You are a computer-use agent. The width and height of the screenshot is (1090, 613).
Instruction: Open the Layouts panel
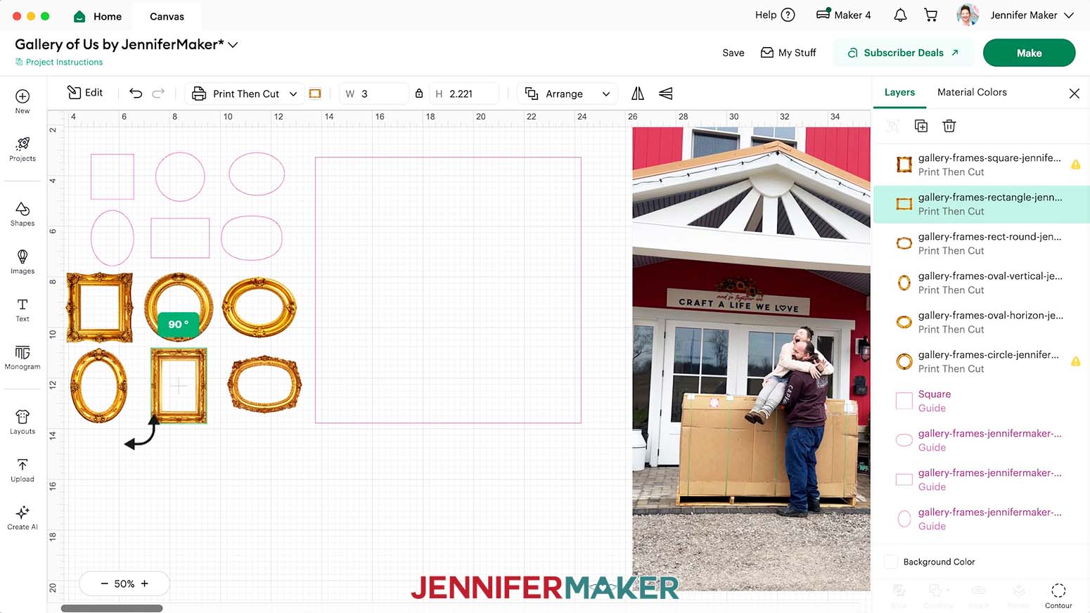pos(23,422)
